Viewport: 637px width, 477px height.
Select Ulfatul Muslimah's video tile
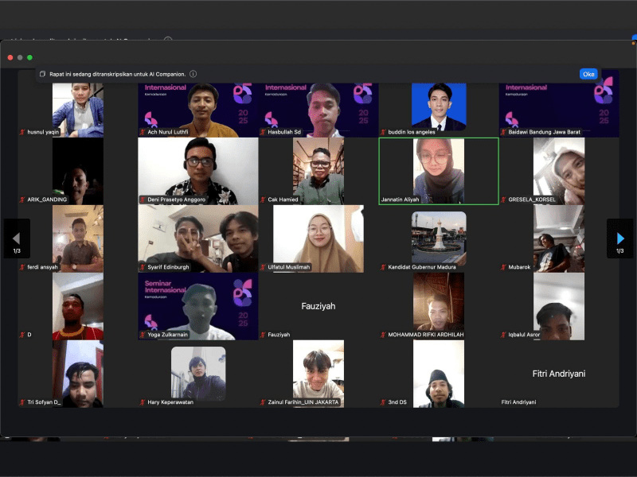point(318,239)
